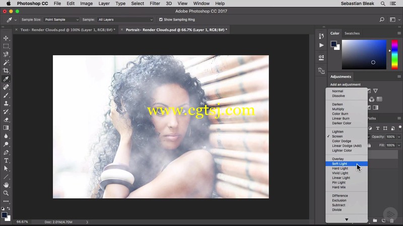Open the History panel icon
Image resolution: width=403 pixels, height=226 pixels.
[x=321, y=36]
